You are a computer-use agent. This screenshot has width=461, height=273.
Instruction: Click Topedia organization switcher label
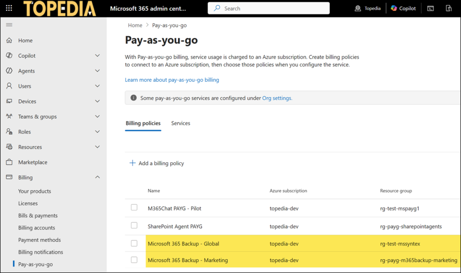click(372, 8)
